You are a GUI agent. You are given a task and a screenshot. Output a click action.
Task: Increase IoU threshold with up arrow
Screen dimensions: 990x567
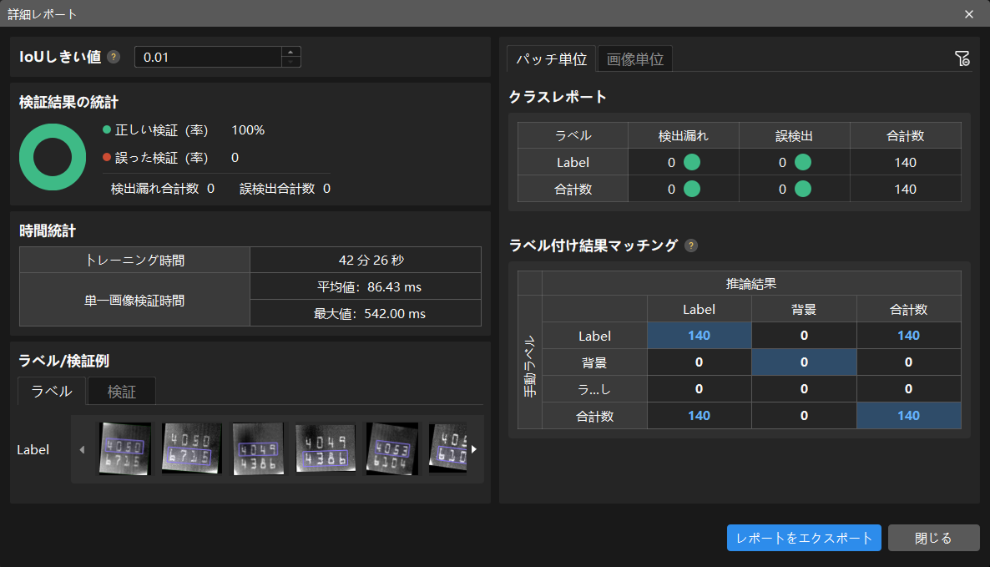[x=290, y=52]
